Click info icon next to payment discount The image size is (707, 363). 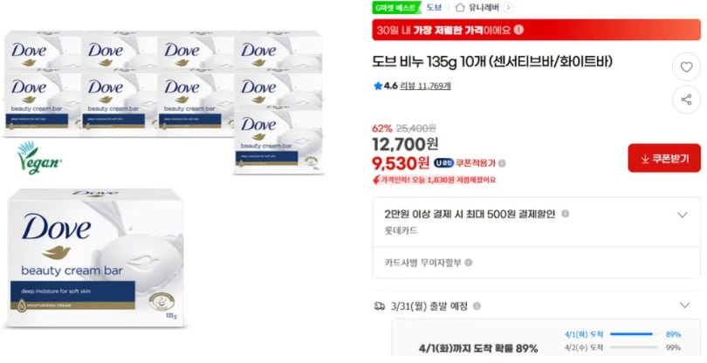click(x=565, y=214)
